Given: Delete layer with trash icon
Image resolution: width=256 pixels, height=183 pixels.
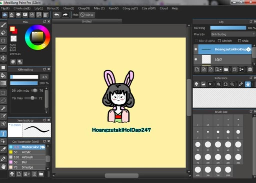Looking at the screenshot, I should tap(250, 69).
